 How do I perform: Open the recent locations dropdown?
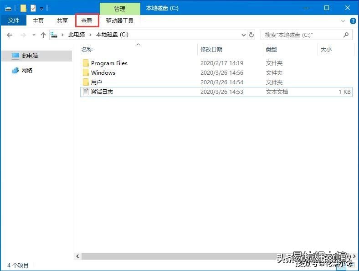pyautogui.click(x=34, y=35)
